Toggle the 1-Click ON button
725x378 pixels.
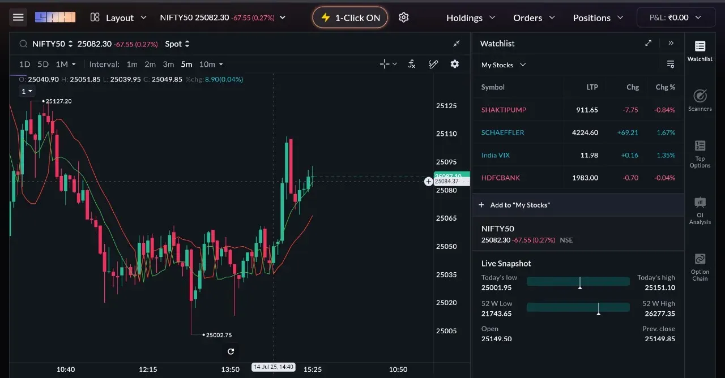(350, 18)
